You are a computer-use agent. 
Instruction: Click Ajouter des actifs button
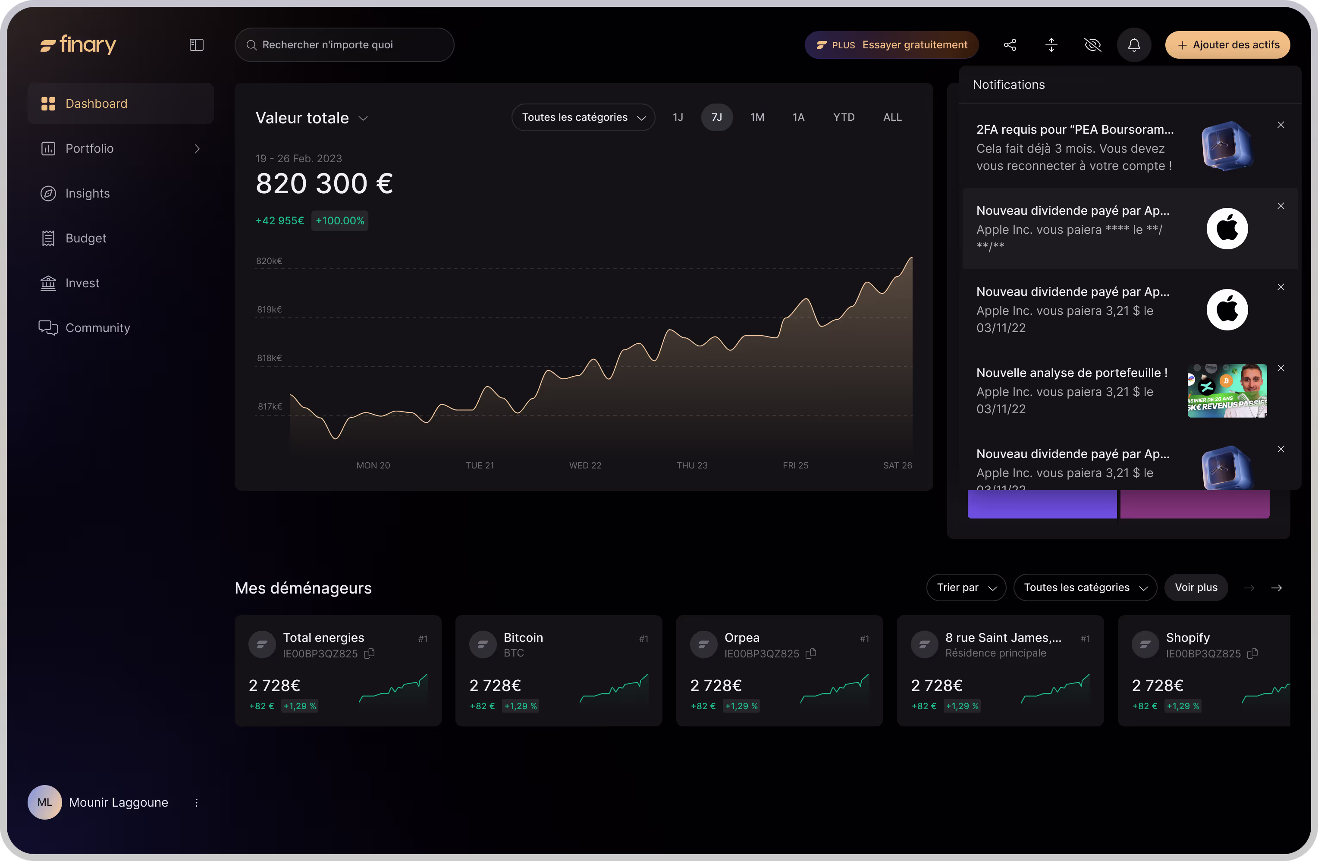[x=1227, y=45]
